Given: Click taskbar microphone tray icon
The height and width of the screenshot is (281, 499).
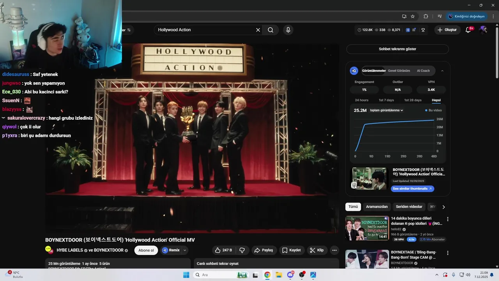Looking at the screenshot, I should point(453,275).
